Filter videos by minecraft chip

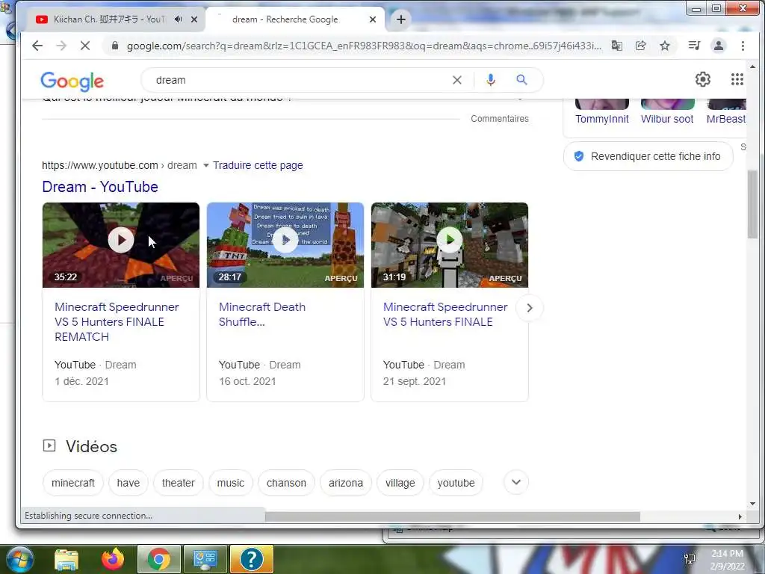73,483
